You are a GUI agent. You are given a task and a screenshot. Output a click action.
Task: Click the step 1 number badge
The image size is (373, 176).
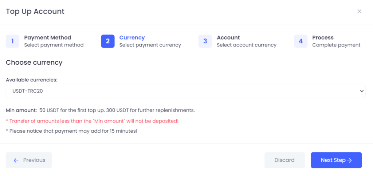coord(12,41)
